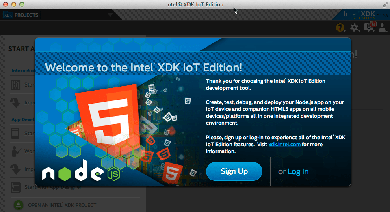The image size is (390, 212).
Task: Click the blank template icon under App Development
Action: coord(15,133)
